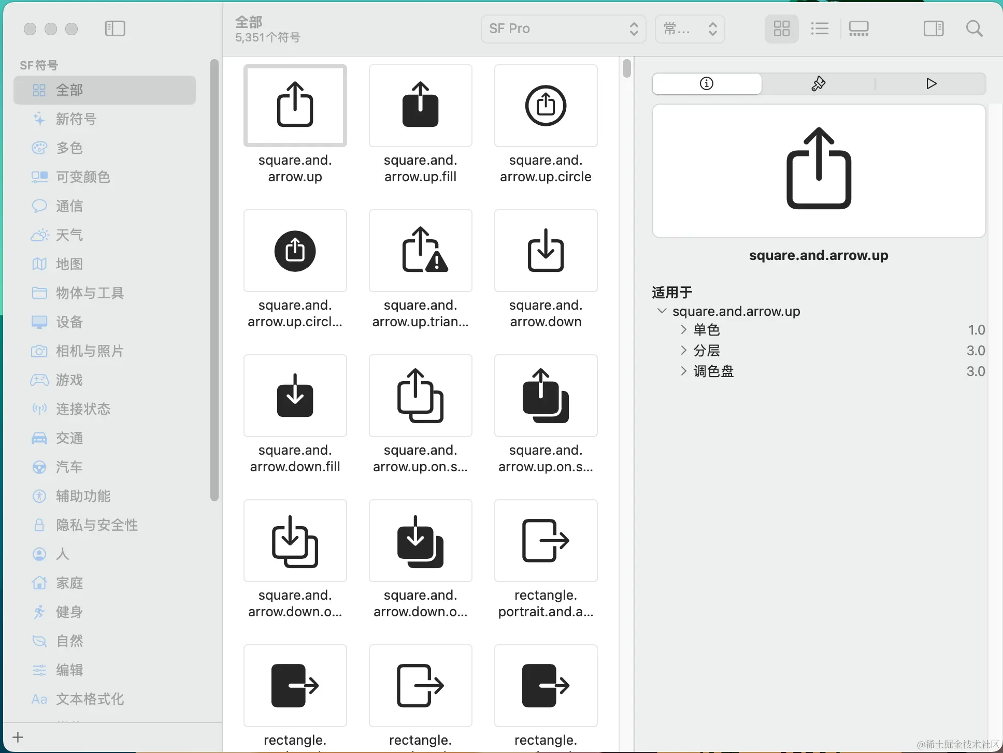Click the symbol grid scrollbar
This screenshot has width=1003, height=753.
tap(627, 69)
